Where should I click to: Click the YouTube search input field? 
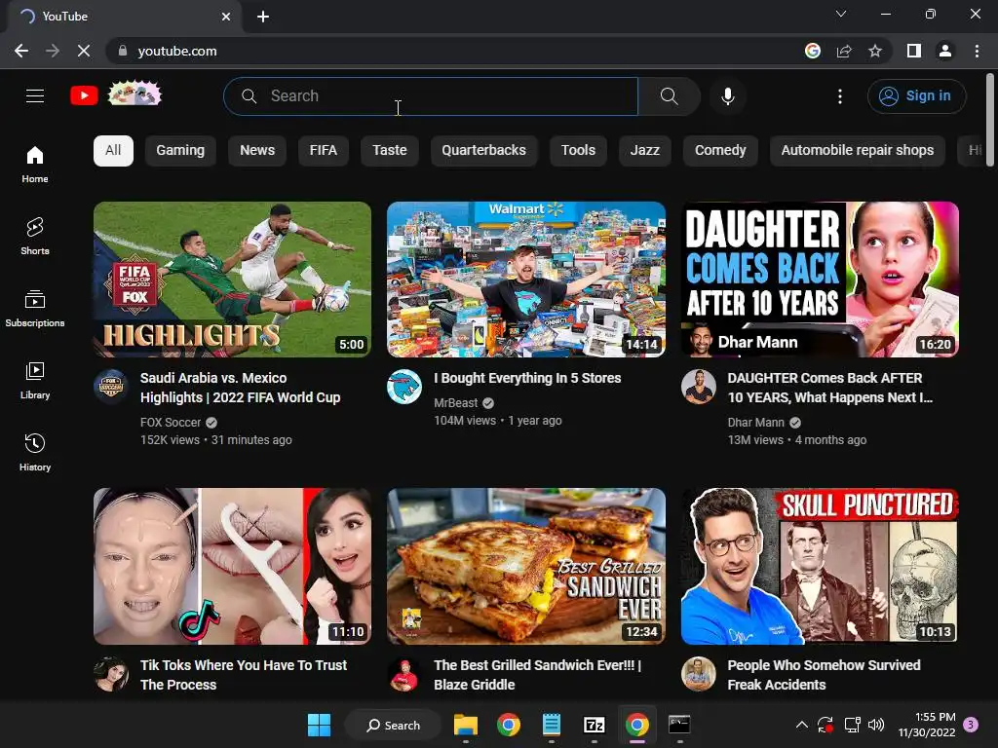coord(431,96)
